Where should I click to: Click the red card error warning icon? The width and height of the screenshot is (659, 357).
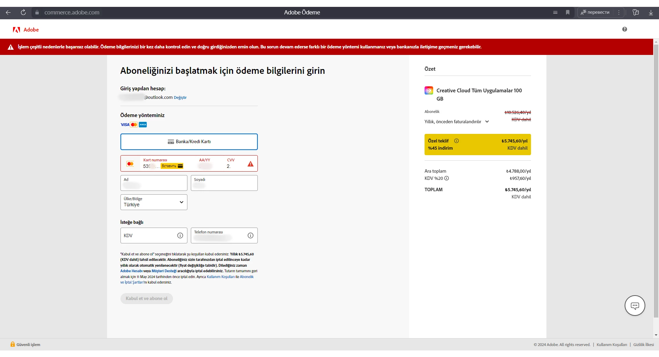point(251,164)
